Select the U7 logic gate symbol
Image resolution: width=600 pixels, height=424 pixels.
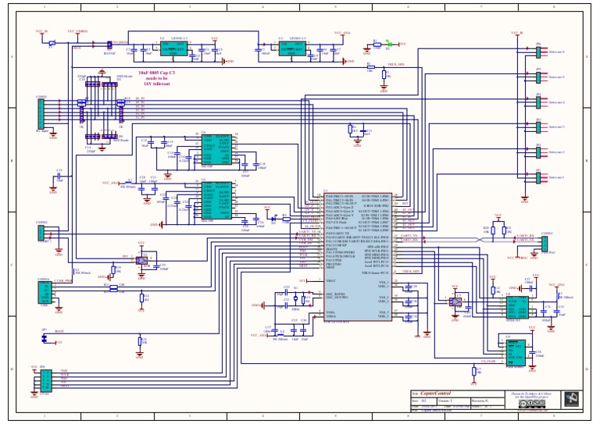click(x=455, y=301)
